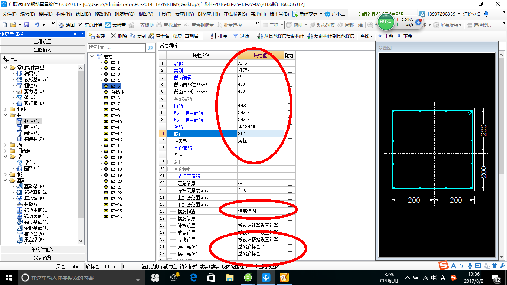Move component down with 下移
The image size is (507, 285).
(x=405, y=36)
